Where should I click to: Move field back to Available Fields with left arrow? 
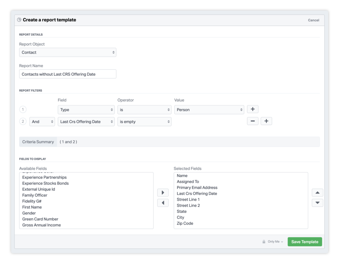pos(163,203)
